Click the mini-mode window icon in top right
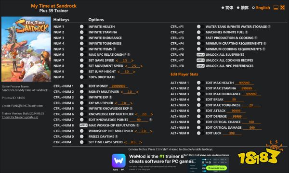This screenshot has width=289, height=173. (x=276, y=7)
